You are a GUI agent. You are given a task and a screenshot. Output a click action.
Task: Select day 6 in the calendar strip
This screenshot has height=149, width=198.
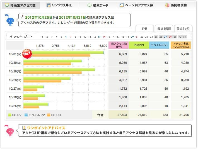point(66,37)
